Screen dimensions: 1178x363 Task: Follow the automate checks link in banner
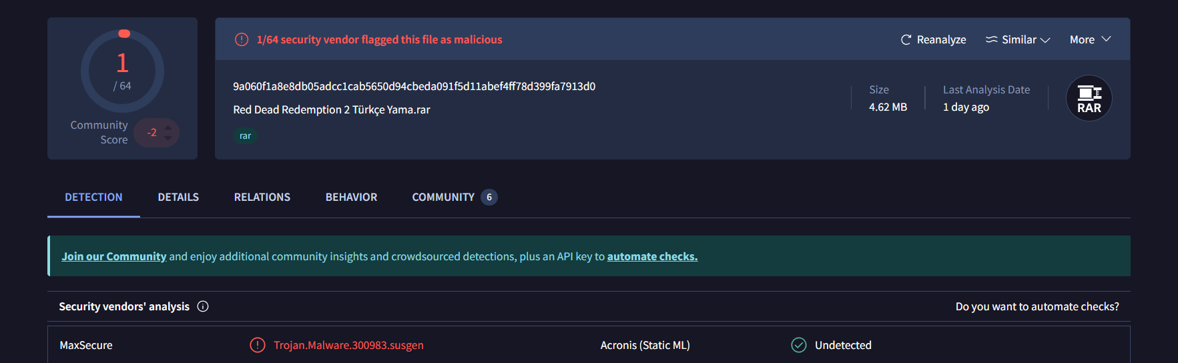tap(652, 256)
